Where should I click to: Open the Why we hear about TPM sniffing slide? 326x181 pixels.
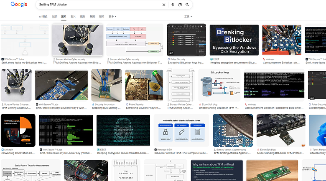[x=216, y=170]
